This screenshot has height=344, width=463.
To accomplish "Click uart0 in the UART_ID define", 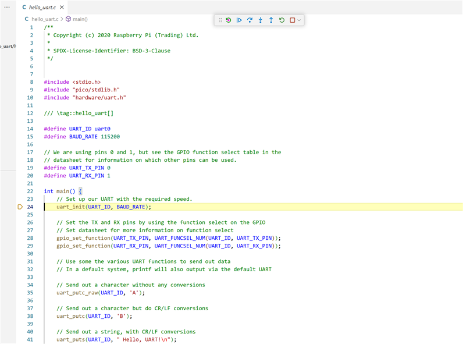I will pyautogui.click(x=102, y=129).
